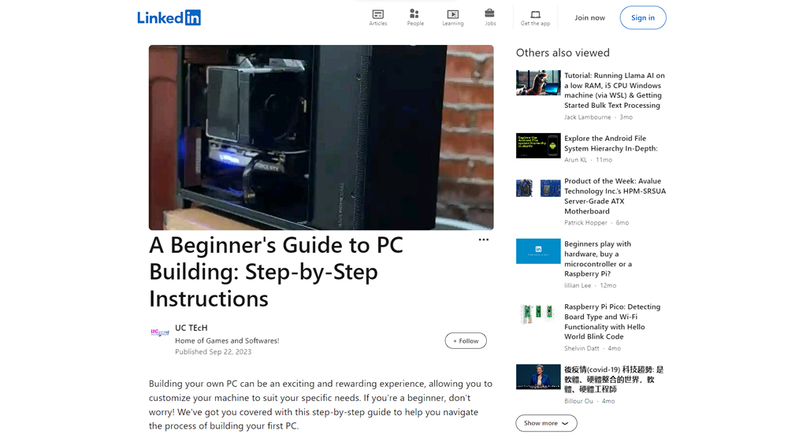Open the Raspberry Pi Pico article link

pyautogui.click(x=612, y=321)
